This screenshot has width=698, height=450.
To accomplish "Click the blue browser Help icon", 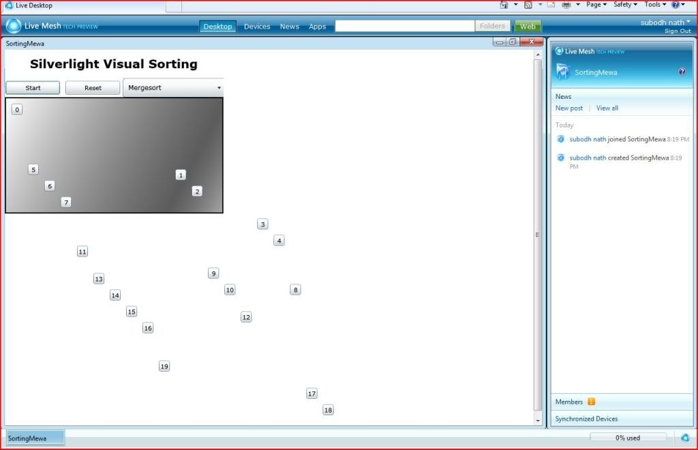I will (x=676, y=5).
